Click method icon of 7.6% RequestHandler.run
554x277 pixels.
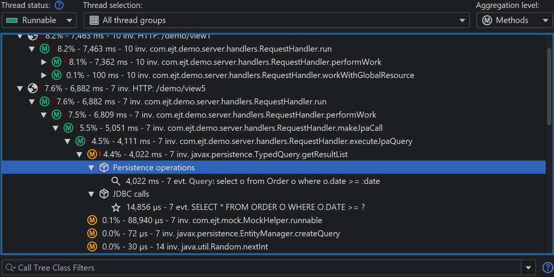[x=45, y=102]
